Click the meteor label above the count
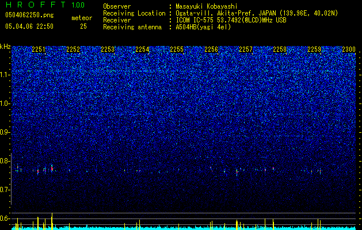The height and width of the screenshot is (230, 362). click(x=82, y=18)
